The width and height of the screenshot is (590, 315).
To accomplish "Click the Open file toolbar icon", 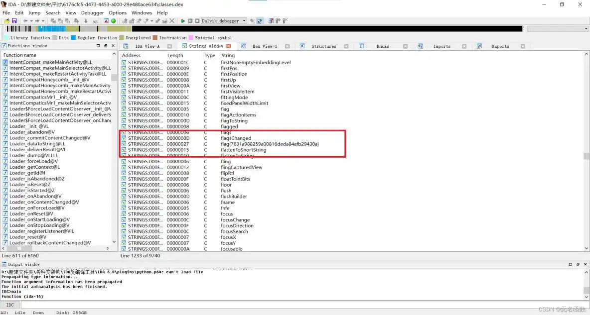I will (x=6, y=21).
